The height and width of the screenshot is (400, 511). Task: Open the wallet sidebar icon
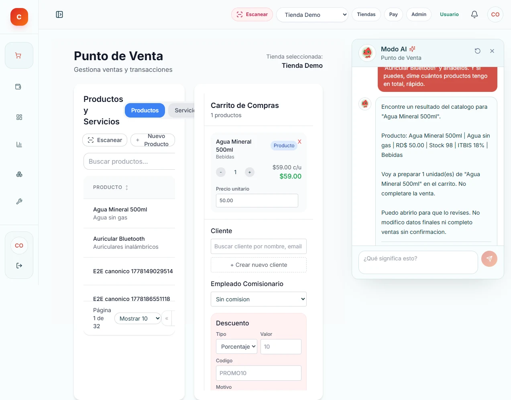click(19, 87)
